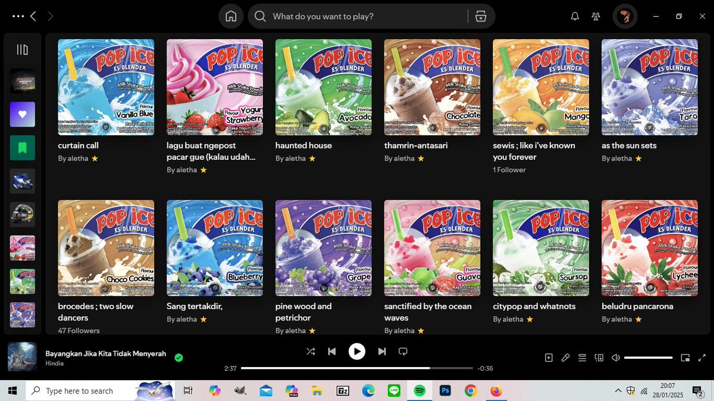Open Liked Songs in sidebar
Viewport: 714px width, 401px height.
23,114
